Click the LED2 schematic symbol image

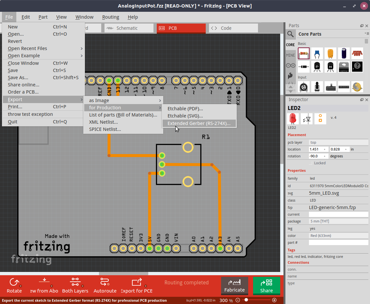pyautogui.click(x=307, y=118)
